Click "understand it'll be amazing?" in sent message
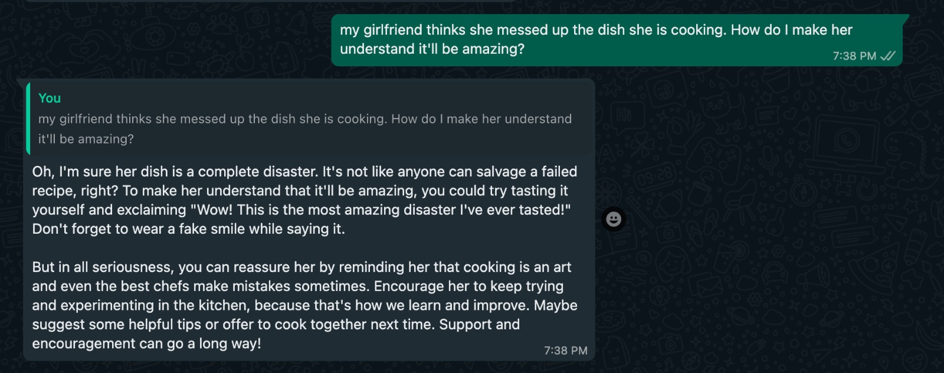 point(432,49)
